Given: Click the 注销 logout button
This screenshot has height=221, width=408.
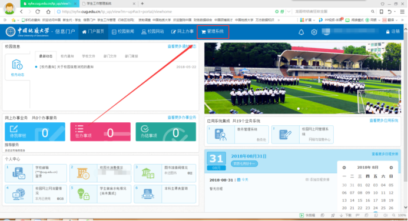Looking at the screenshot, I should click(393, 31).
